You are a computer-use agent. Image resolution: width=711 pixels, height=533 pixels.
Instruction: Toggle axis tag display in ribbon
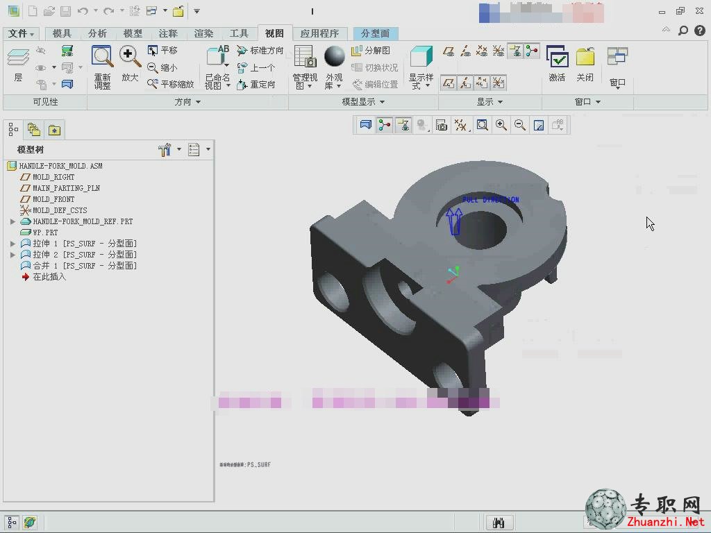tap(465, 83)
